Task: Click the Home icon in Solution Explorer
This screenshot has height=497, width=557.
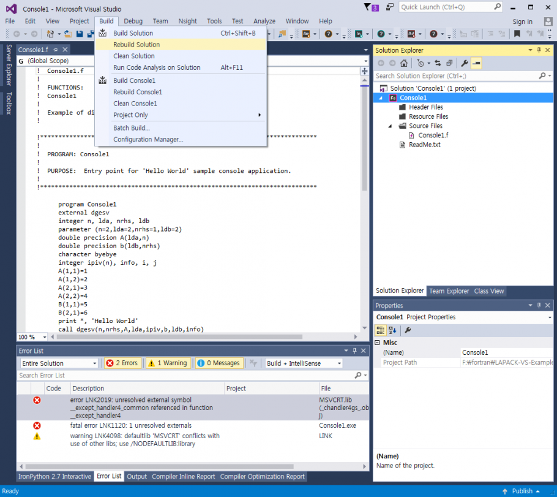Action: point(404,63)
